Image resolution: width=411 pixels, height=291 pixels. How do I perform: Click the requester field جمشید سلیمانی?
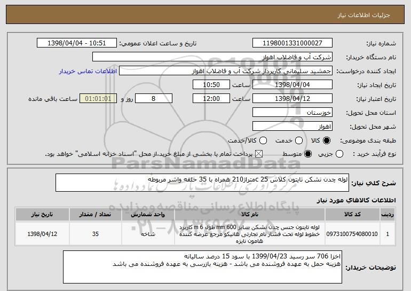[x=226, y=71]
